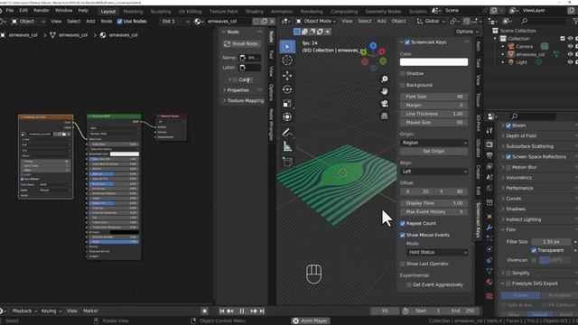
Task: Select the 3D Cursor tool
Action: (287, 60)
